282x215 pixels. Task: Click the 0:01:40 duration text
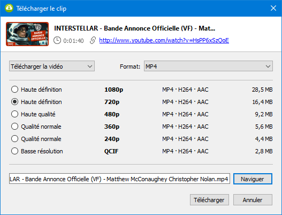coord(73,41)
